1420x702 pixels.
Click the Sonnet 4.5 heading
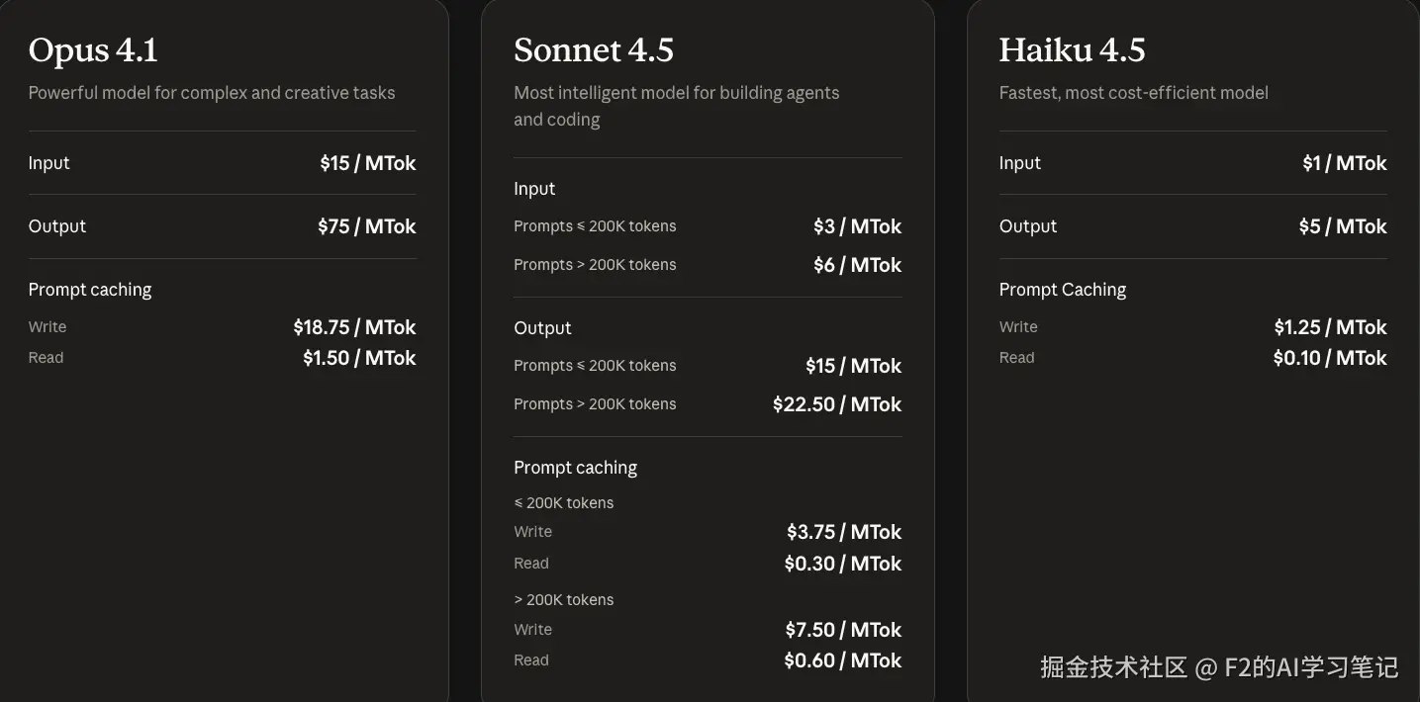point(594,50)
